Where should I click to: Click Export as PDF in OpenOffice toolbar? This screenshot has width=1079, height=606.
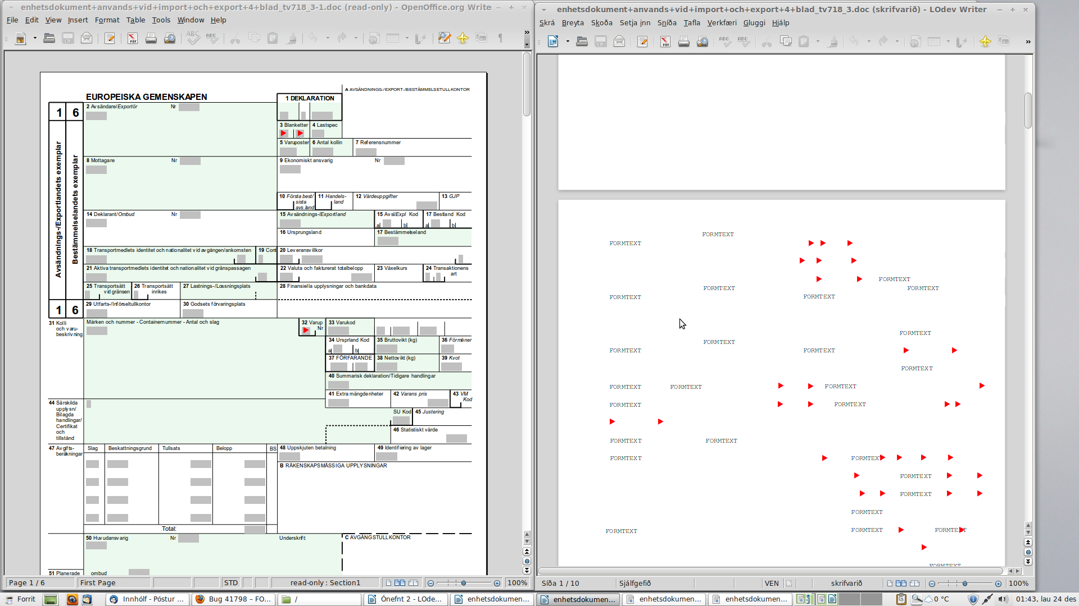132,38
